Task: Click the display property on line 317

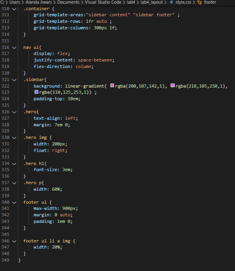Action: (x=43, y=53)
